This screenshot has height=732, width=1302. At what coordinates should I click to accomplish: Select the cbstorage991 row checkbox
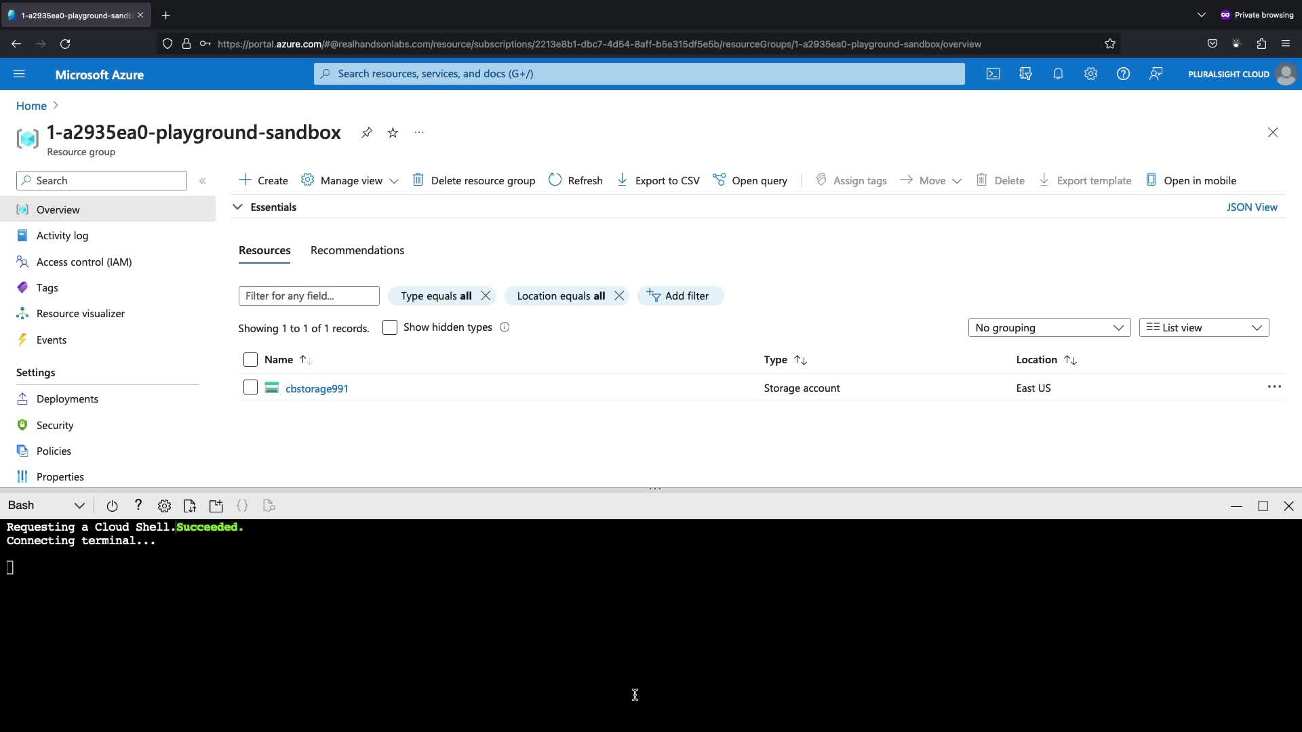coord(250,388)
